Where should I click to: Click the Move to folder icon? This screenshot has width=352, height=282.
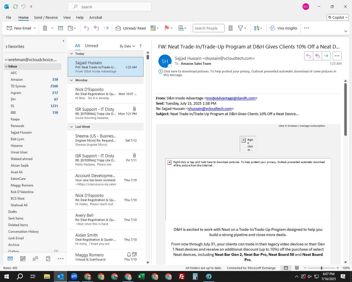70,28
